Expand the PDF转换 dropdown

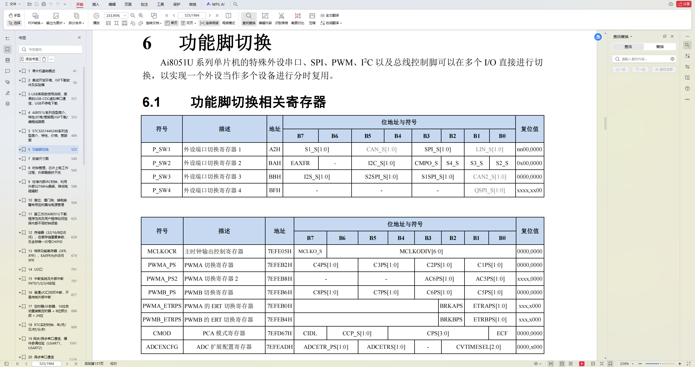35,23
